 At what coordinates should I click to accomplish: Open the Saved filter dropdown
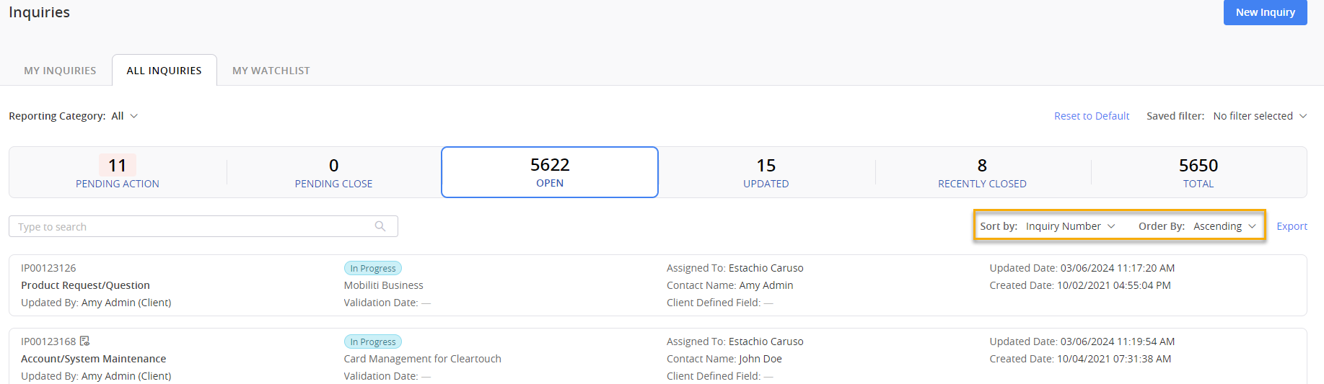point(1260,116)
